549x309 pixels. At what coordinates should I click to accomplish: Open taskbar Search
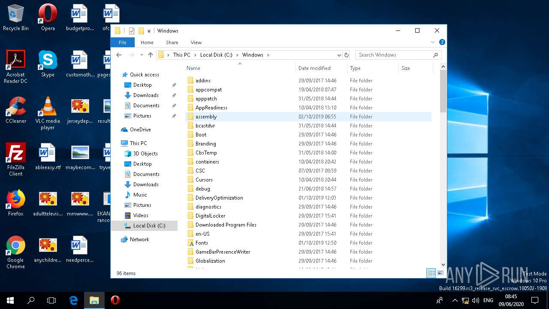coord(31,300)
